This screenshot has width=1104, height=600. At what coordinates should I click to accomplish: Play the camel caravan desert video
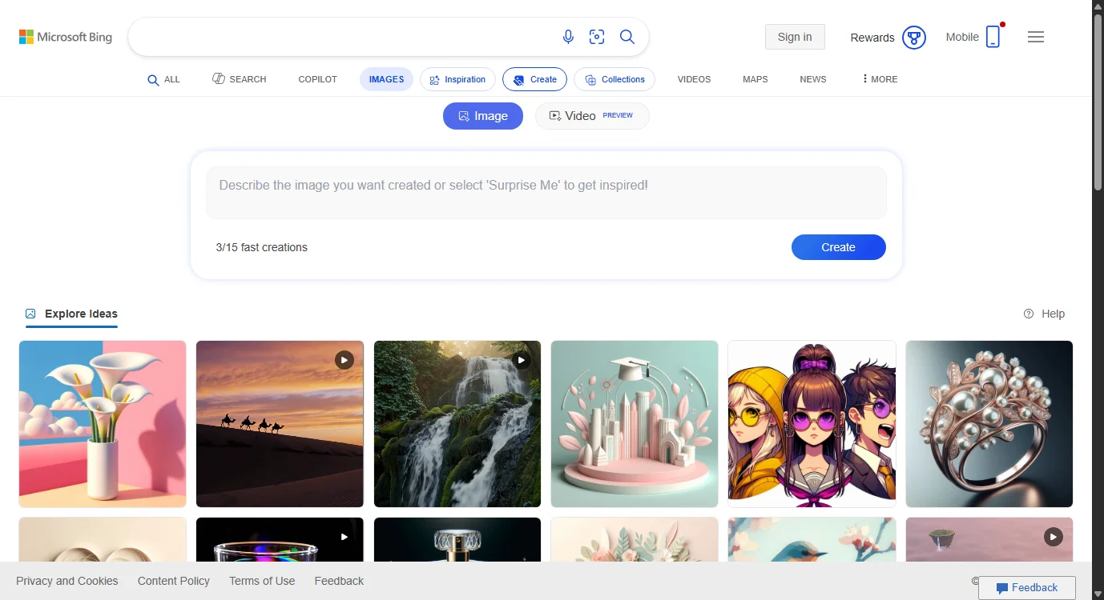coord(344,360)
